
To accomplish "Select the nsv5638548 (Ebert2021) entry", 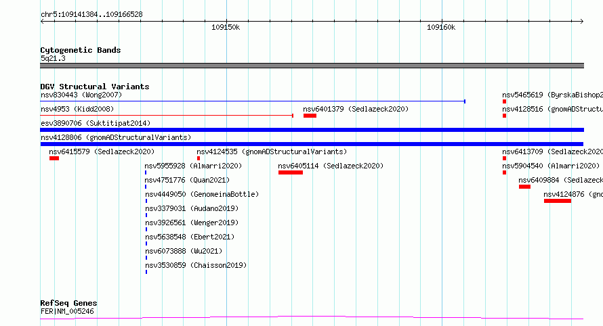I will [x=190, y=237].
